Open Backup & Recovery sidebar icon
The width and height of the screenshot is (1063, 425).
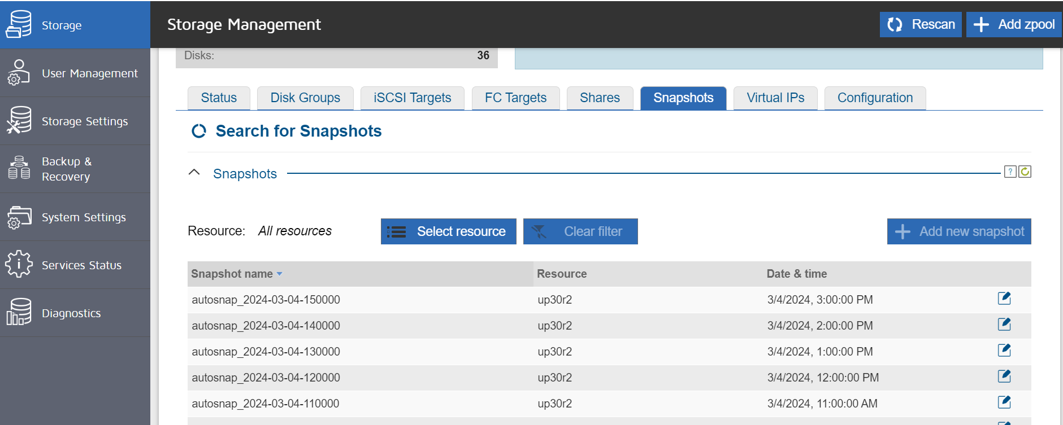(18, 168)
